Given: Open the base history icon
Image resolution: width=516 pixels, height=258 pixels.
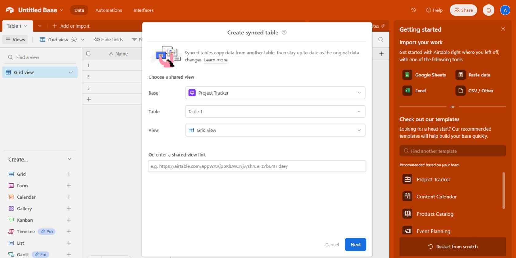Looking at the screenshot, I should 413,10.
